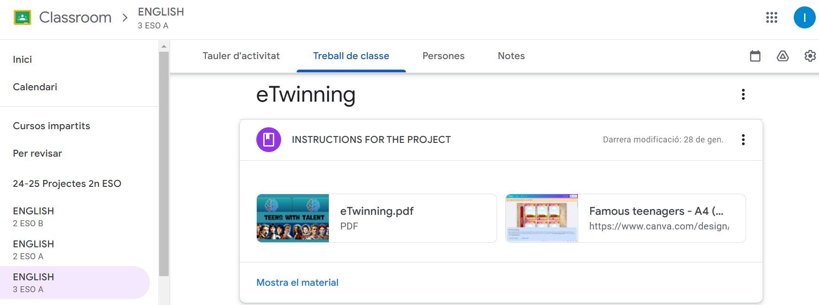Open the Google apps grid
Image resolution: width=819 pixels, height=305 pixels.
772,17
